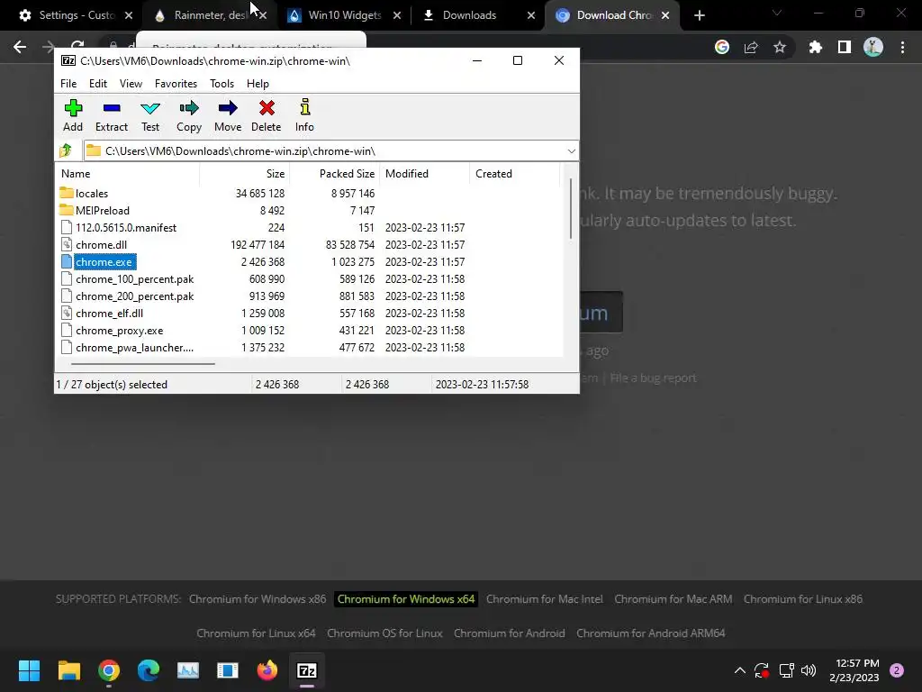Click the chrome_elf.dll file icon
The width and height of the screenshot is (922, 692).
(67, 313)
